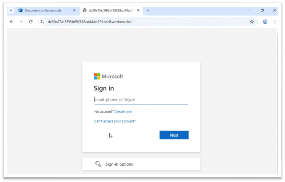Click the Next button
The image size is (285, 182).
tap(174, 135)
